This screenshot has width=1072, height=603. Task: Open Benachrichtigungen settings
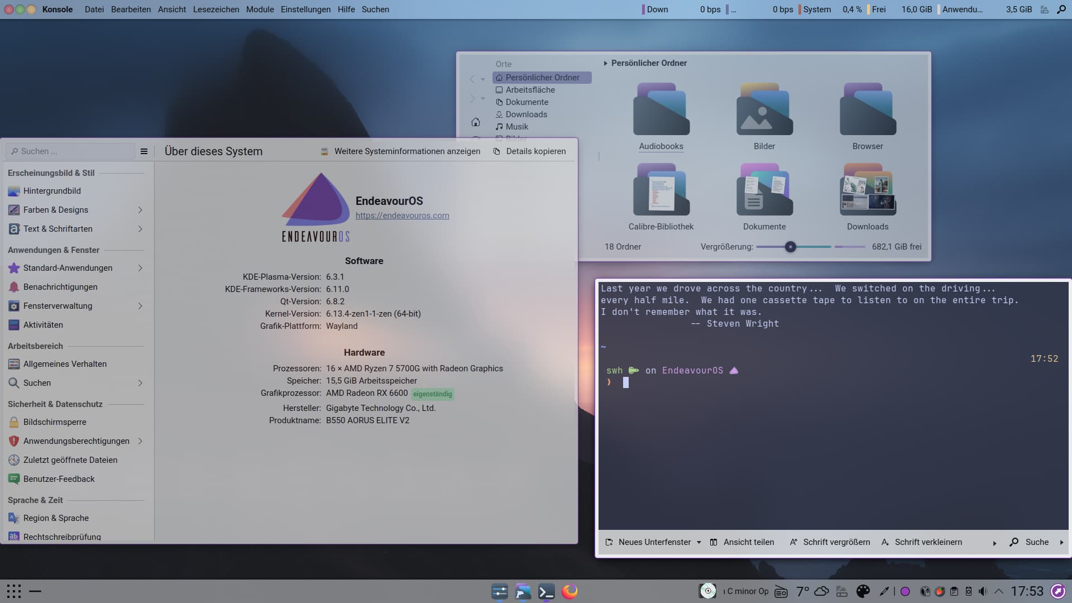76,287
